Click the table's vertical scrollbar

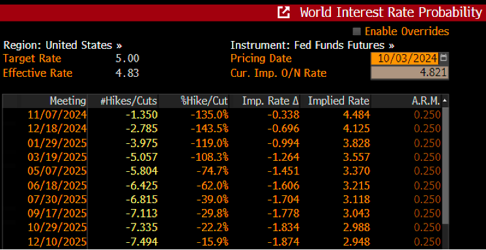445,176
